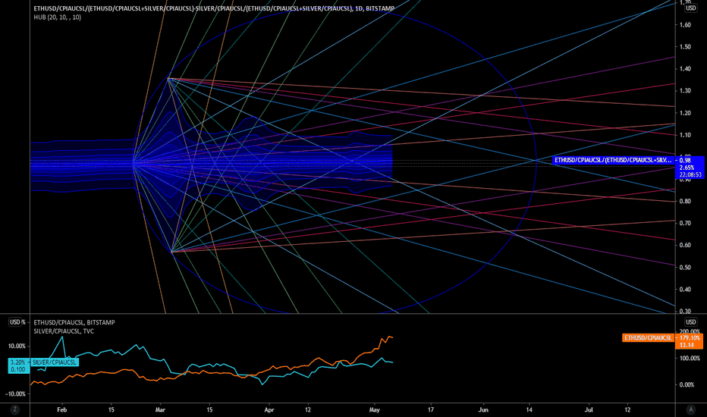Viewport: 707px width, 417px height.
Task: Click the 1.60 price scale label
Action: tap(685, 25)
